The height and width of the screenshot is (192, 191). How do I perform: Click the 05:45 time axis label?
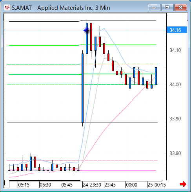(x=67, y=185)
